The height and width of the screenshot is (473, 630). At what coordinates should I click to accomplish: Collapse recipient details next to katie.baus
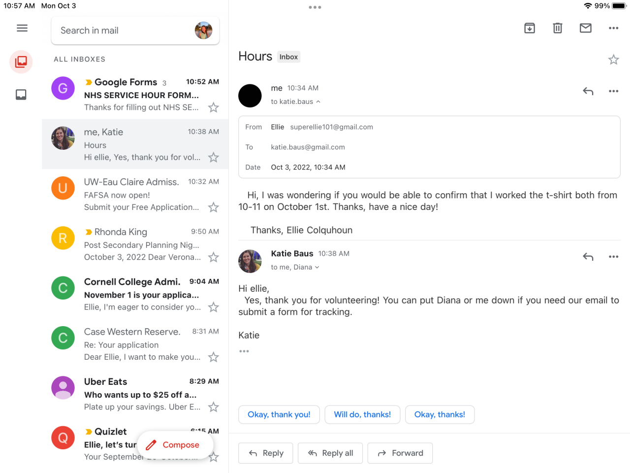click(318, 102)
